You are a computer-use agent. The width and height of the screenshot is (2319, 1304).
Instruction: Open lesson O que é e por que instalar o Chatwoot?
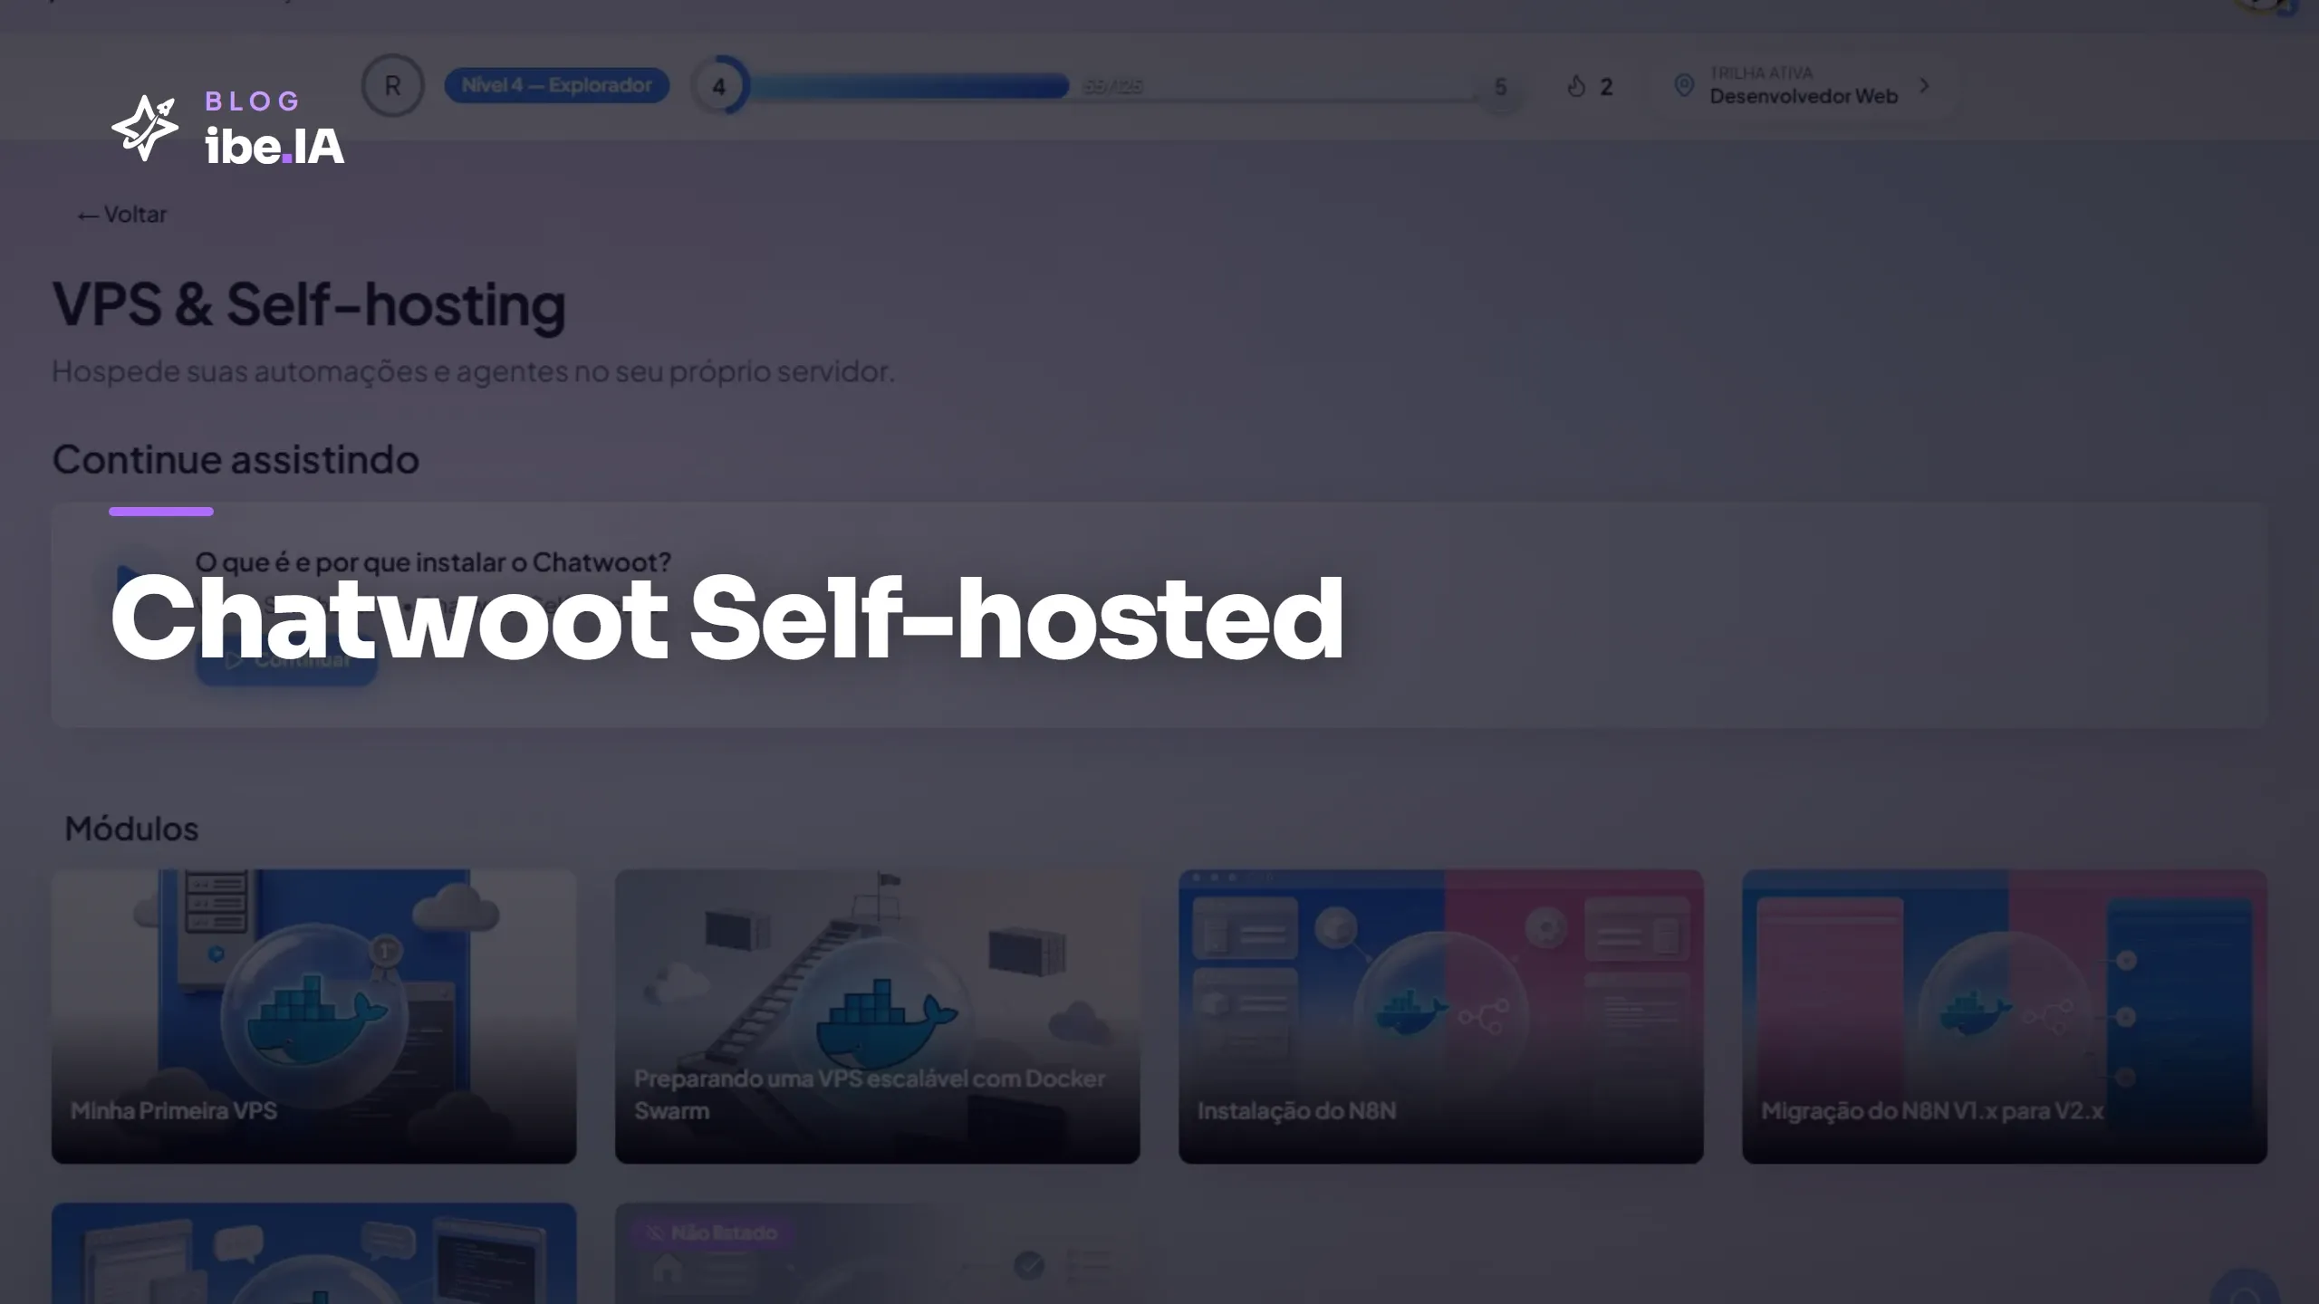pos(433,562)
